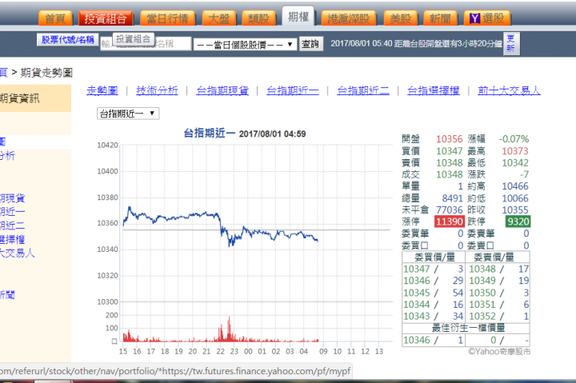Select the 大盤 market tab
Image resolution: width=576 pixels, height=383 pixels.
tap(218, 18)
